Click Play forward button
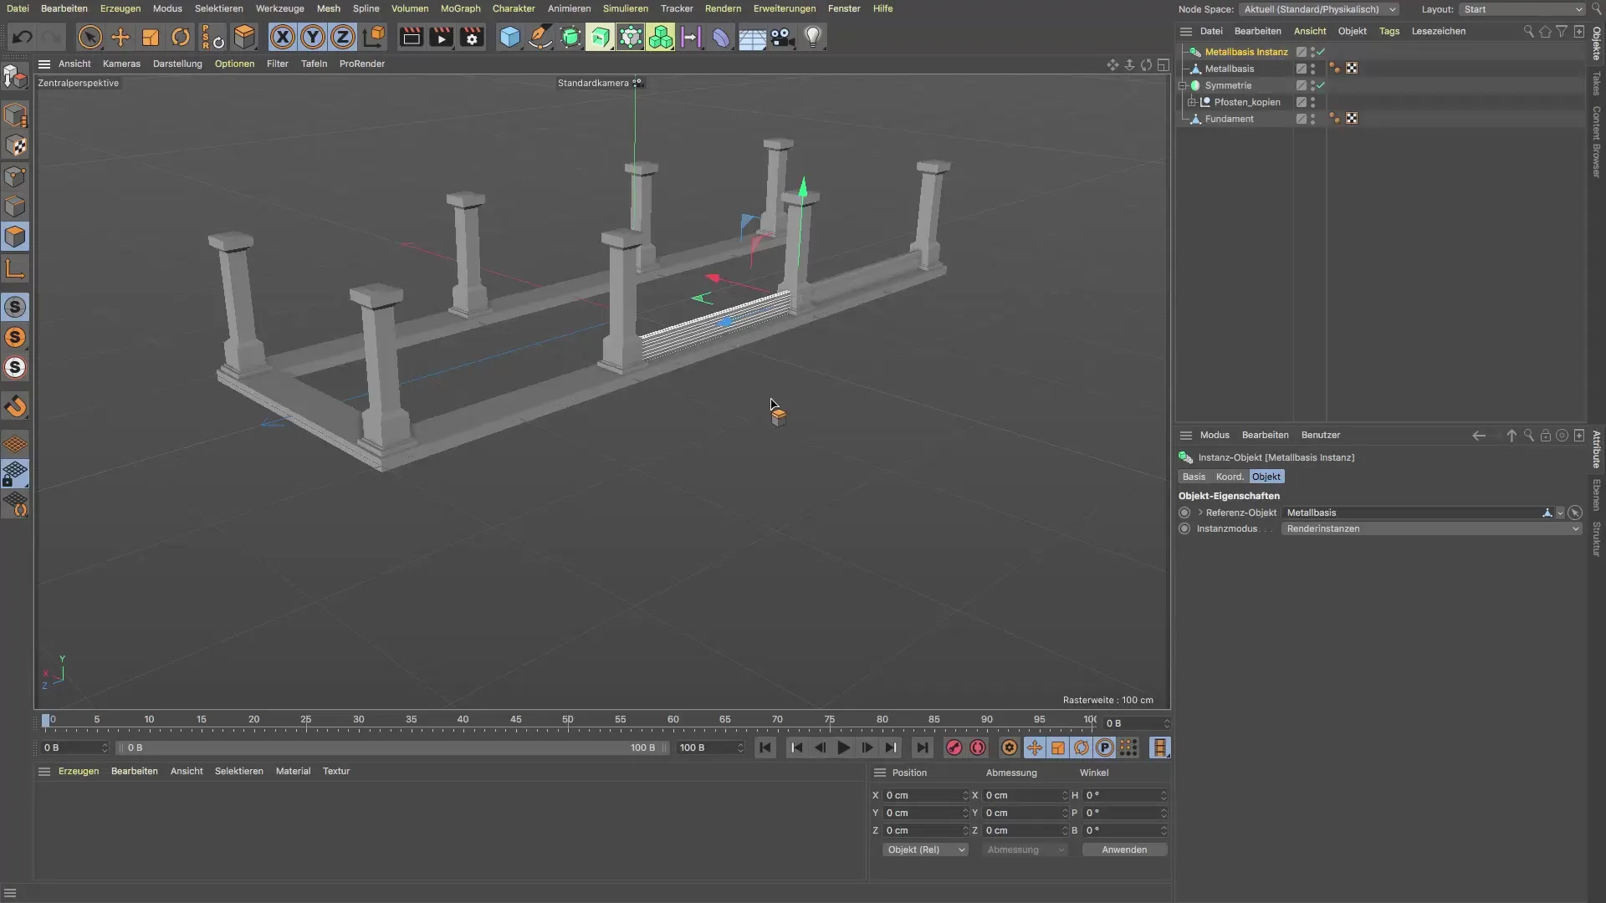 coord(843,747)
